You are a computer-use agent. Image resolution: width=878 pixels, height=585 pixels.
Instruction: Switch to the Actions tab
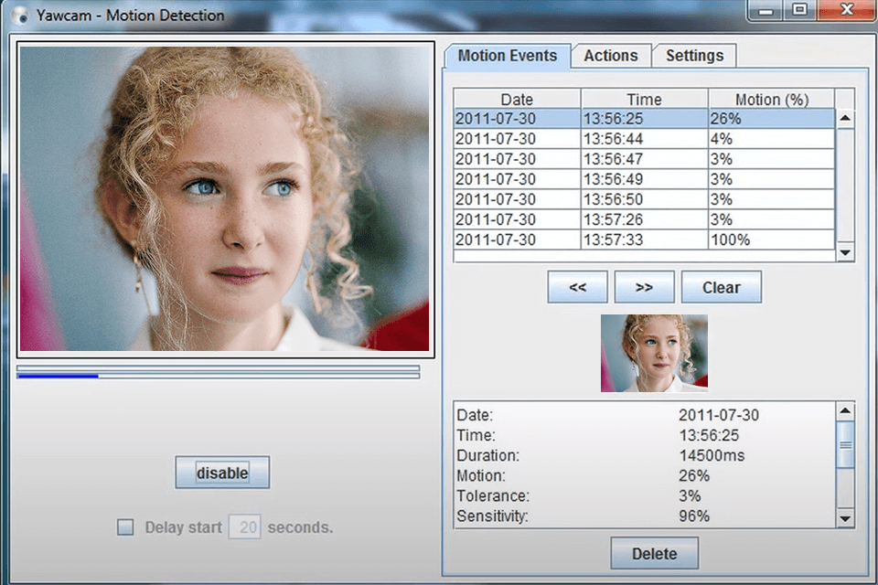pyautogui.click(x=611, y=56)
